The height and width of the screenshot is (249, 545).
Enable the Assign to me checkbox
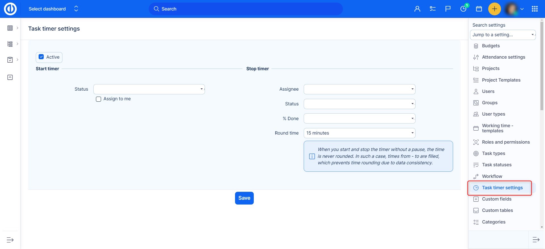pyautogui.click(x=98, y=99)
